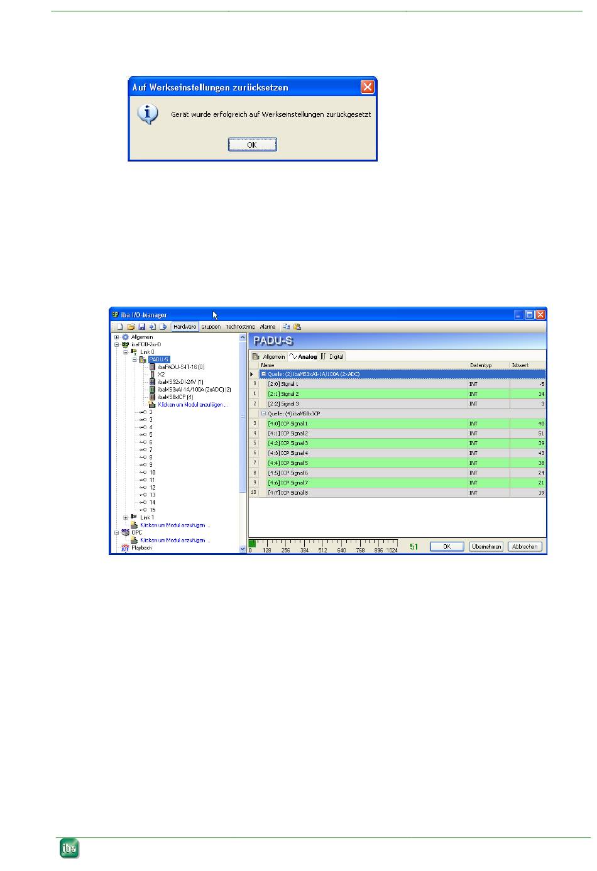Viewport: 597px width, 871px height.
Task: Click the Istwert column header
Action: coord(527,365)
